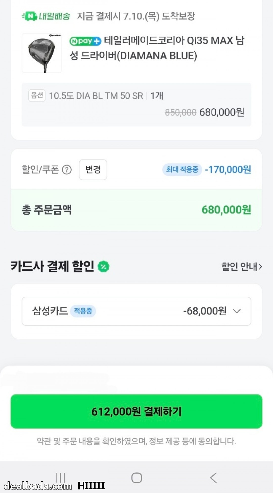Open the golf driver product thumbnail

pos(42,53)
